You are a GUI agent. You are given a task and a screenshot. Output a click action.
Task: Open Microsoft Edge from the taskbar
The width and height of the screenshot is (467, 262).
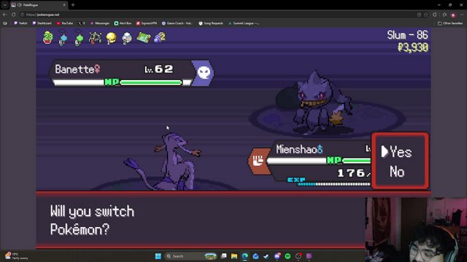tap(245, 256)
